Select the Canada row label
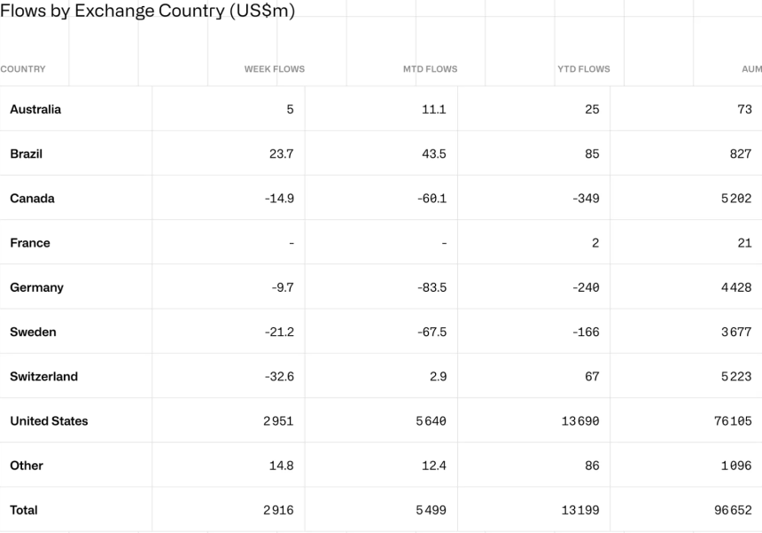This screenshot has height=533, width=762. (32, 199)
